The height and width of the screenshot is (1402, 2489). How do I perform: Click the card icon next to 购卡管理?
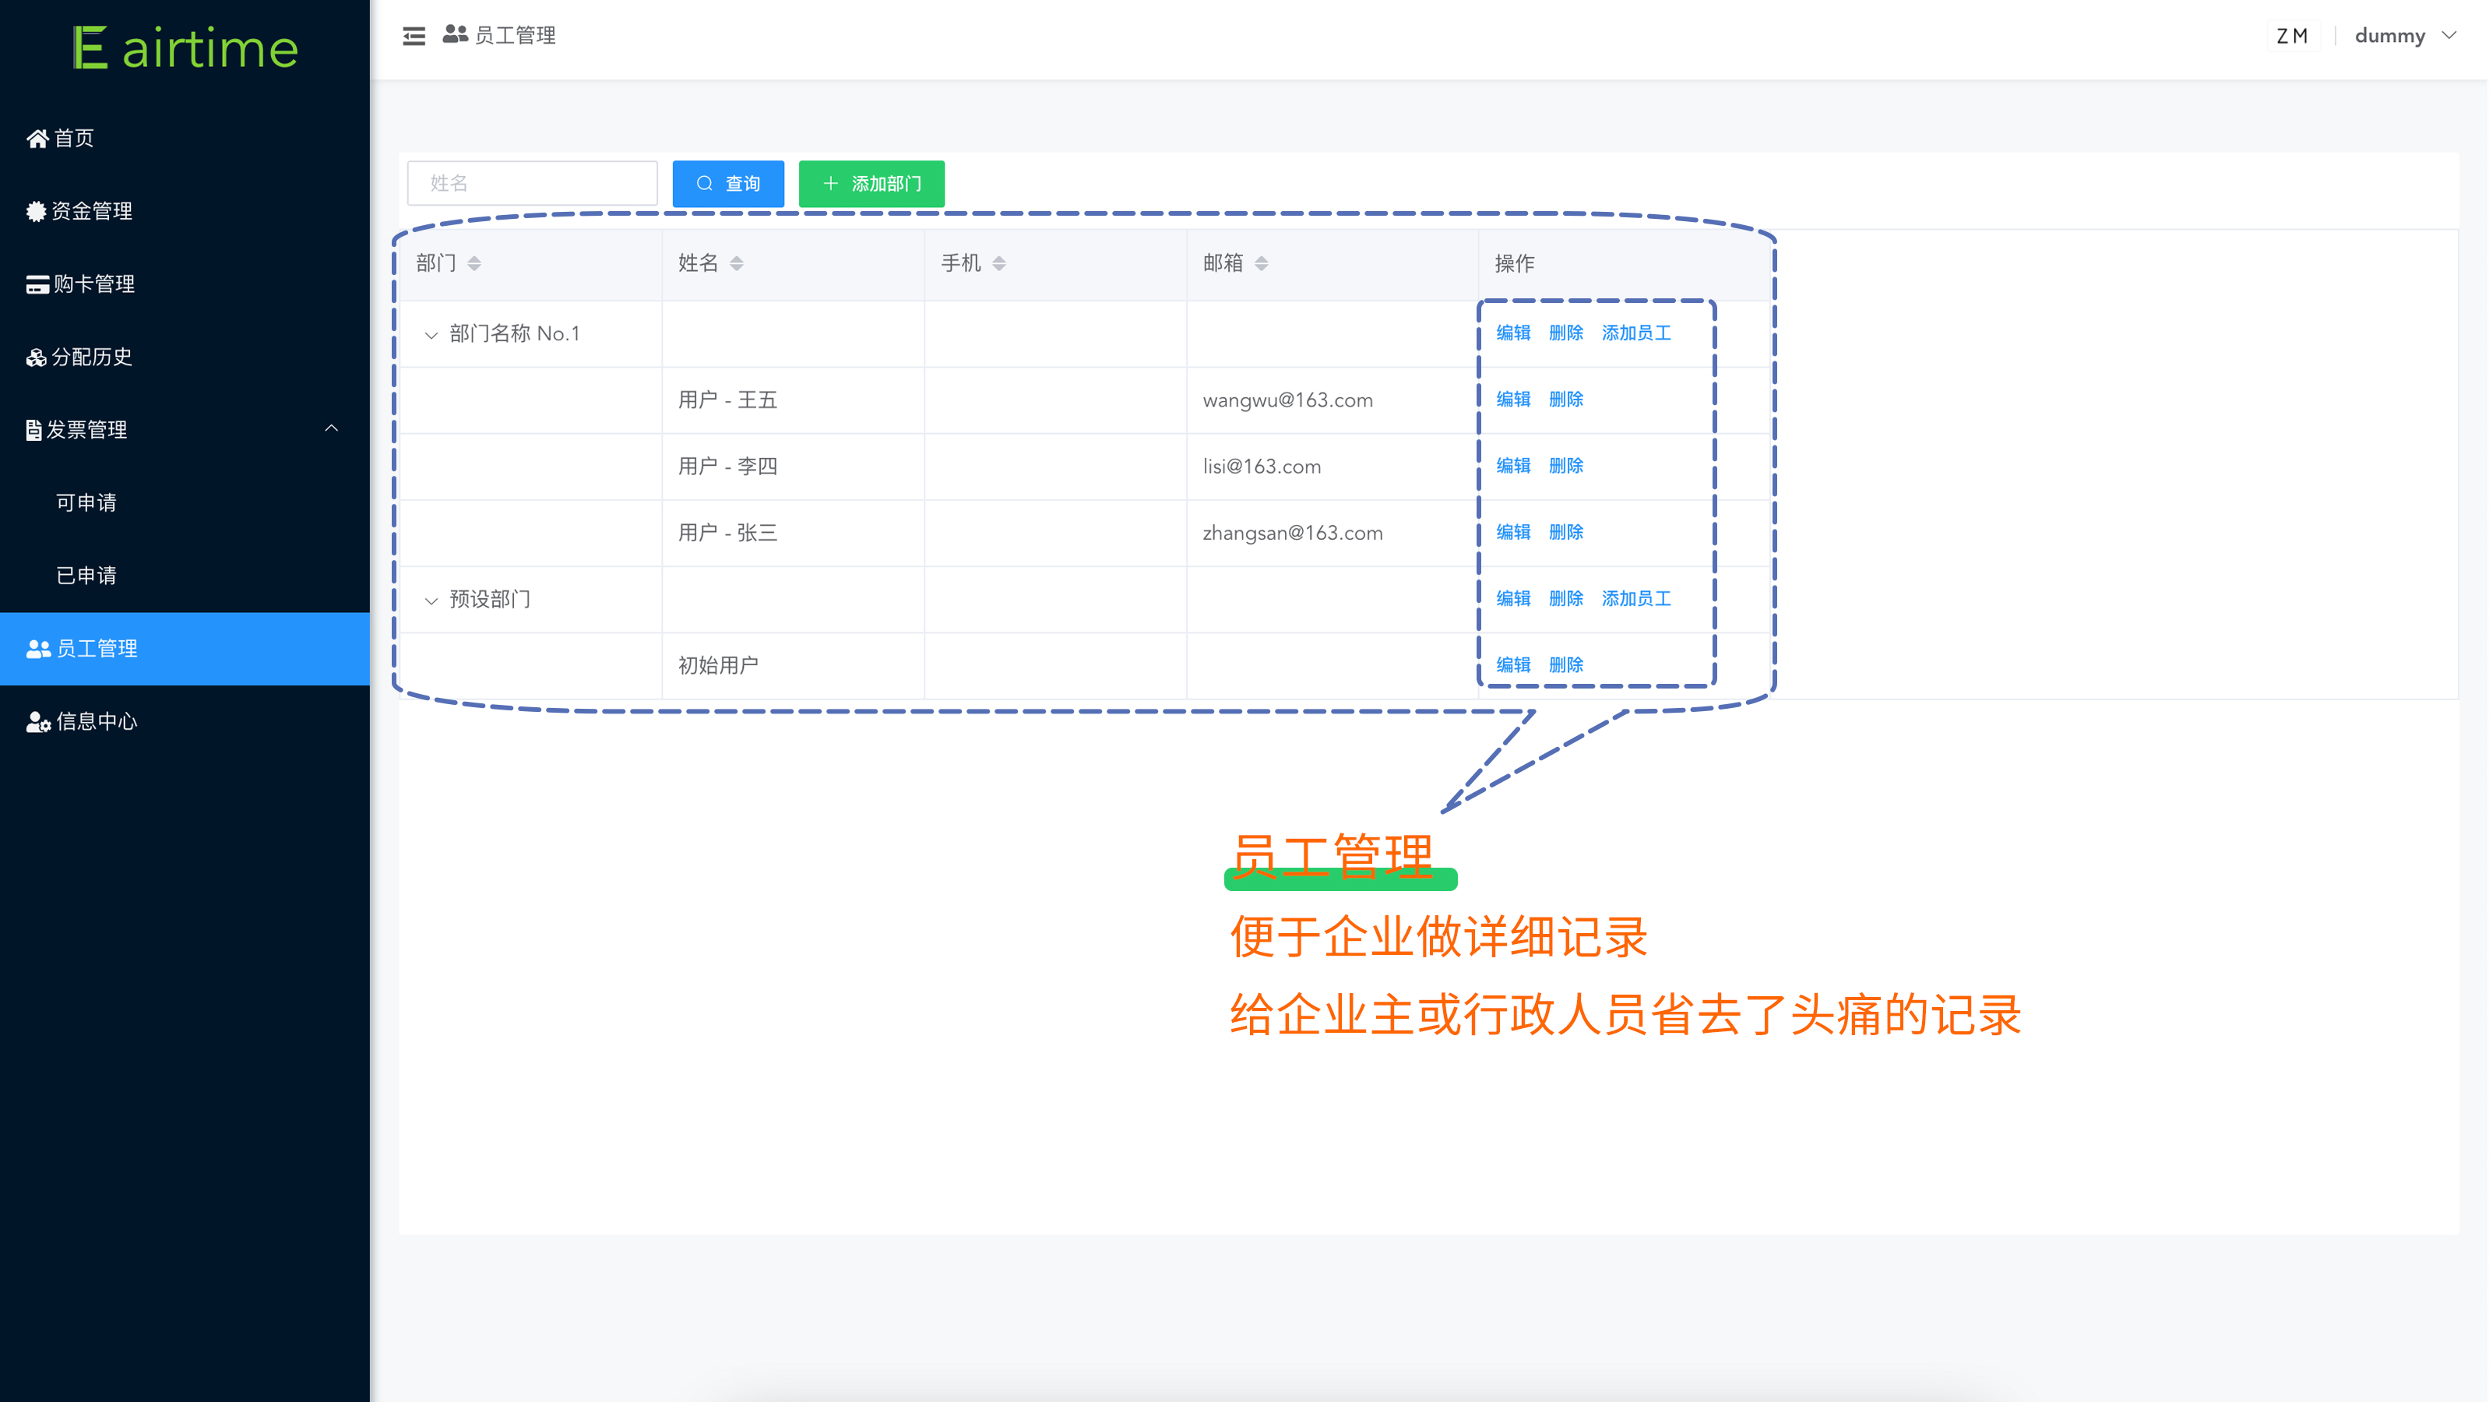[37, 285]
